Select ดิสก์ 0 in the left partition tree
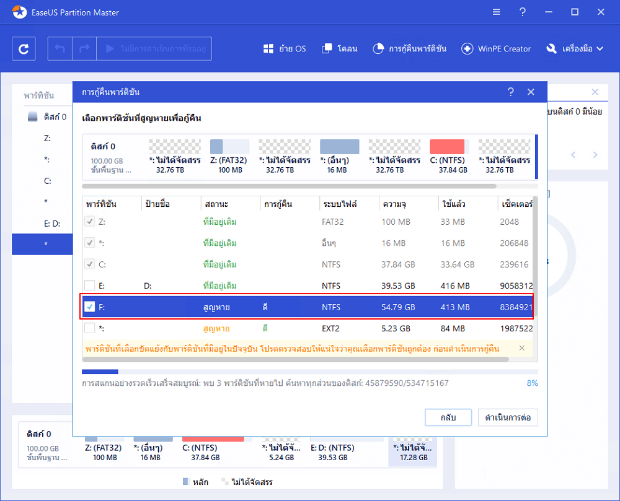Viewport: 620px width, 501px height. 48,117
